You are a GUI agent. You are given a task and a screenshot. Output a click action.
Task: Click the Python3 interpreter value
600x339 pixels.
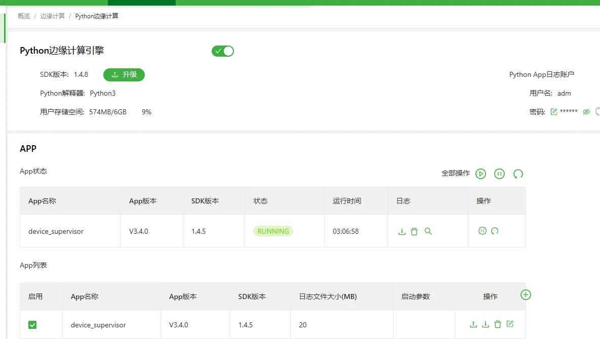coord(103,93)
